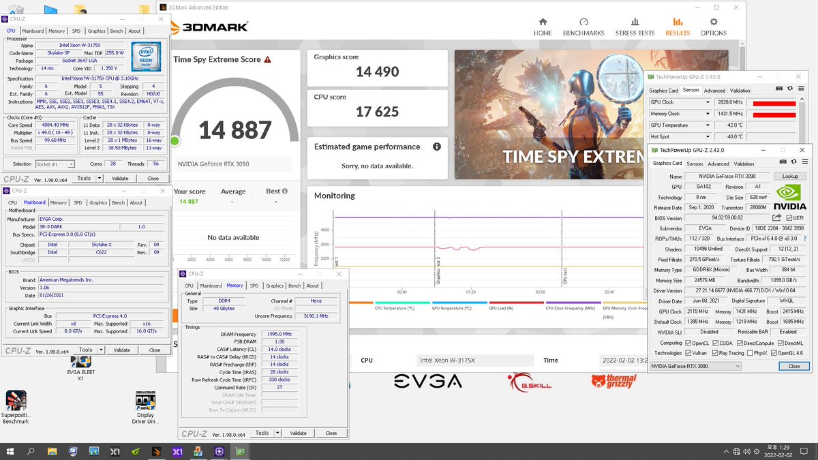Image resolution: width=818 pixels, height=460 pixels.
Task: Click Graphics score value 14 490
Action: click(378, 72)
